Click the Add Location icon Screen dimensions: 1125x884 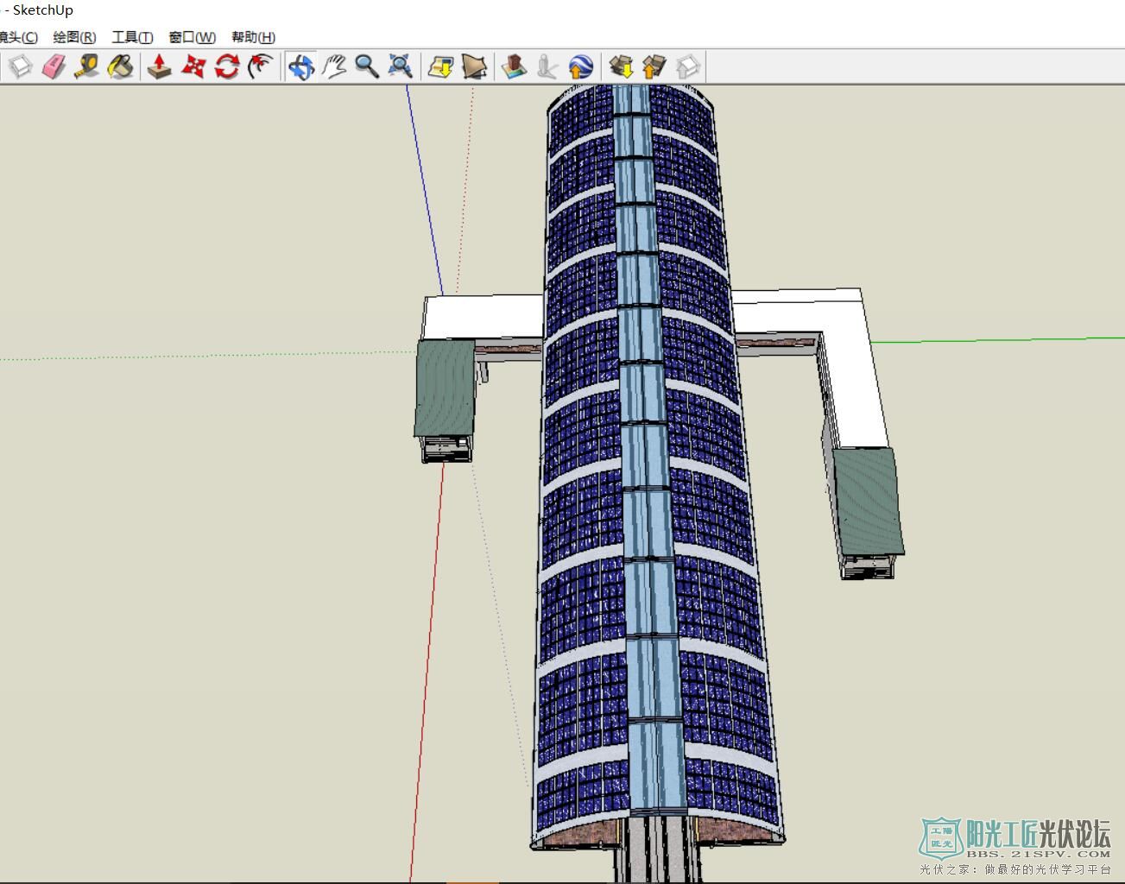[x=440, y=66]
